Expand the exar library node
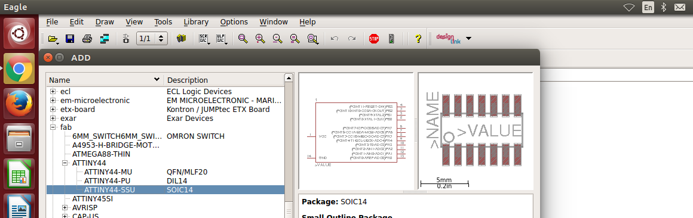Image resolution: width=693 pixels, height=218 pixels. tap(53, 119)
